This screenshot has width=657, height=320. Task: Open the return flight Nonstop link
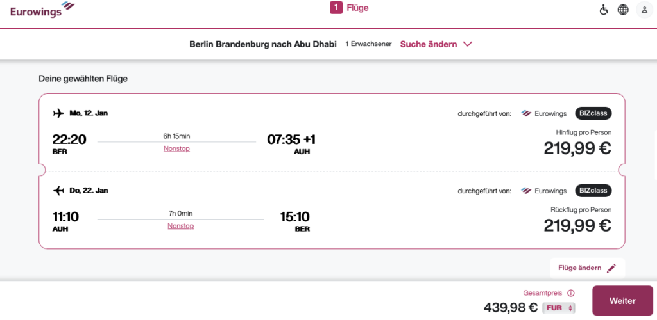click(180, 226)
